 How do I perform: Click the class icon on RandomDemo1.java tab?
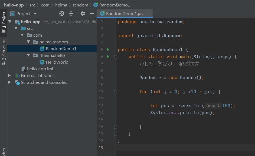(x=102, y=13)
